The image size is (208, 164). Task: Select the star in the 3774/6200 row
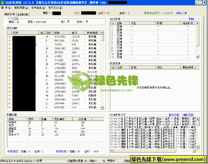pyautogui.click(x=9, y=64)
